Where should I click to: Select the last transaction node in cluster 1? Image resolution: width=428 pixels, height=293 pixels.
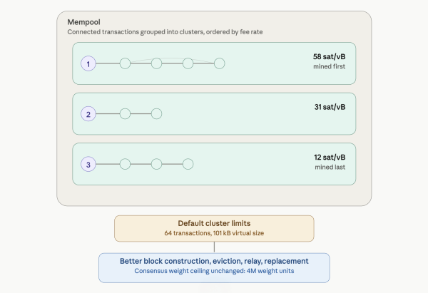point(220,63)
